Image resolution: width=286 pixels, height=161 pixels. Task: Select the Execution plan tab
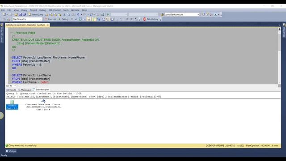coord(41,89)
